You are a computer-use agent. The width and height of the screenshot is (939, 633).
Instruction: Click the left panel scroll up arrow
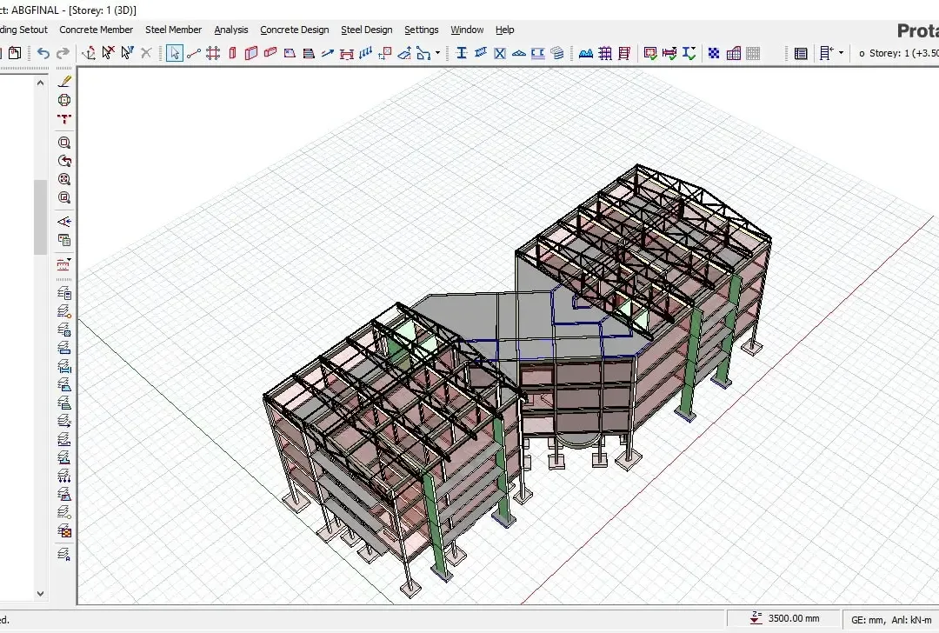click(40, 83)
